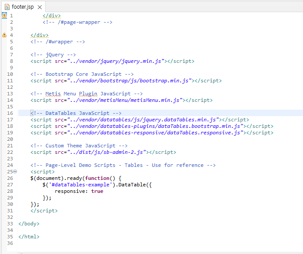Click the warning marker on line 4

pos(4,35)
